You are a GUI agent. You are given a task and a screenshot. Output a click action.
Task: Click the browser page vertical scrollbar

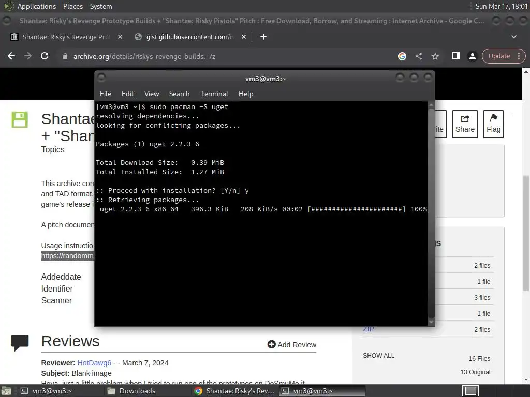[x=526, y=233]
